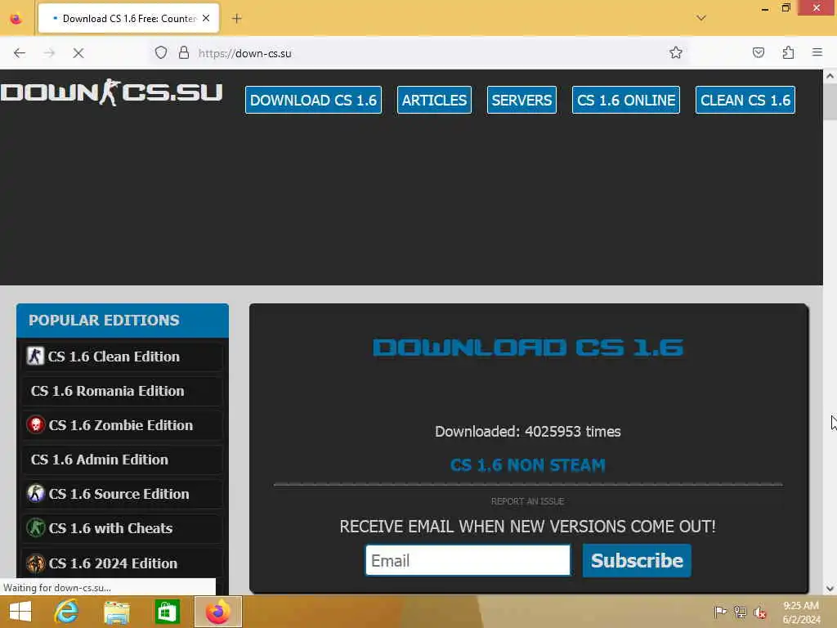
Task: Expand the list all tabs chevron
Action: (701, 18)
